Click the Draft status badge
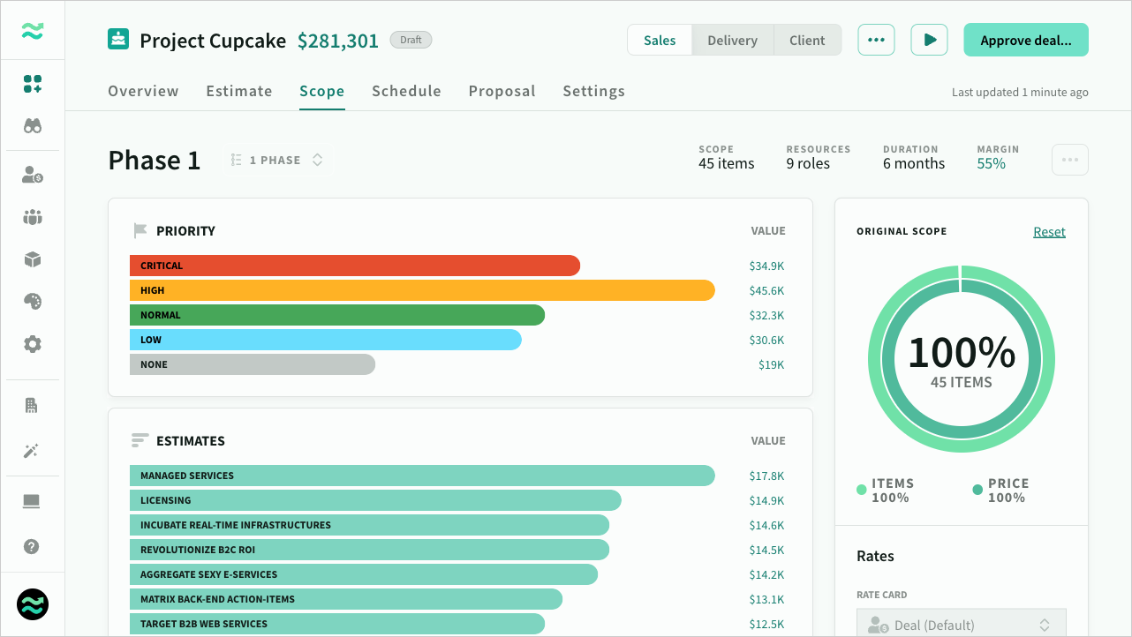The image size is (1132, 637). click(411, 40)
